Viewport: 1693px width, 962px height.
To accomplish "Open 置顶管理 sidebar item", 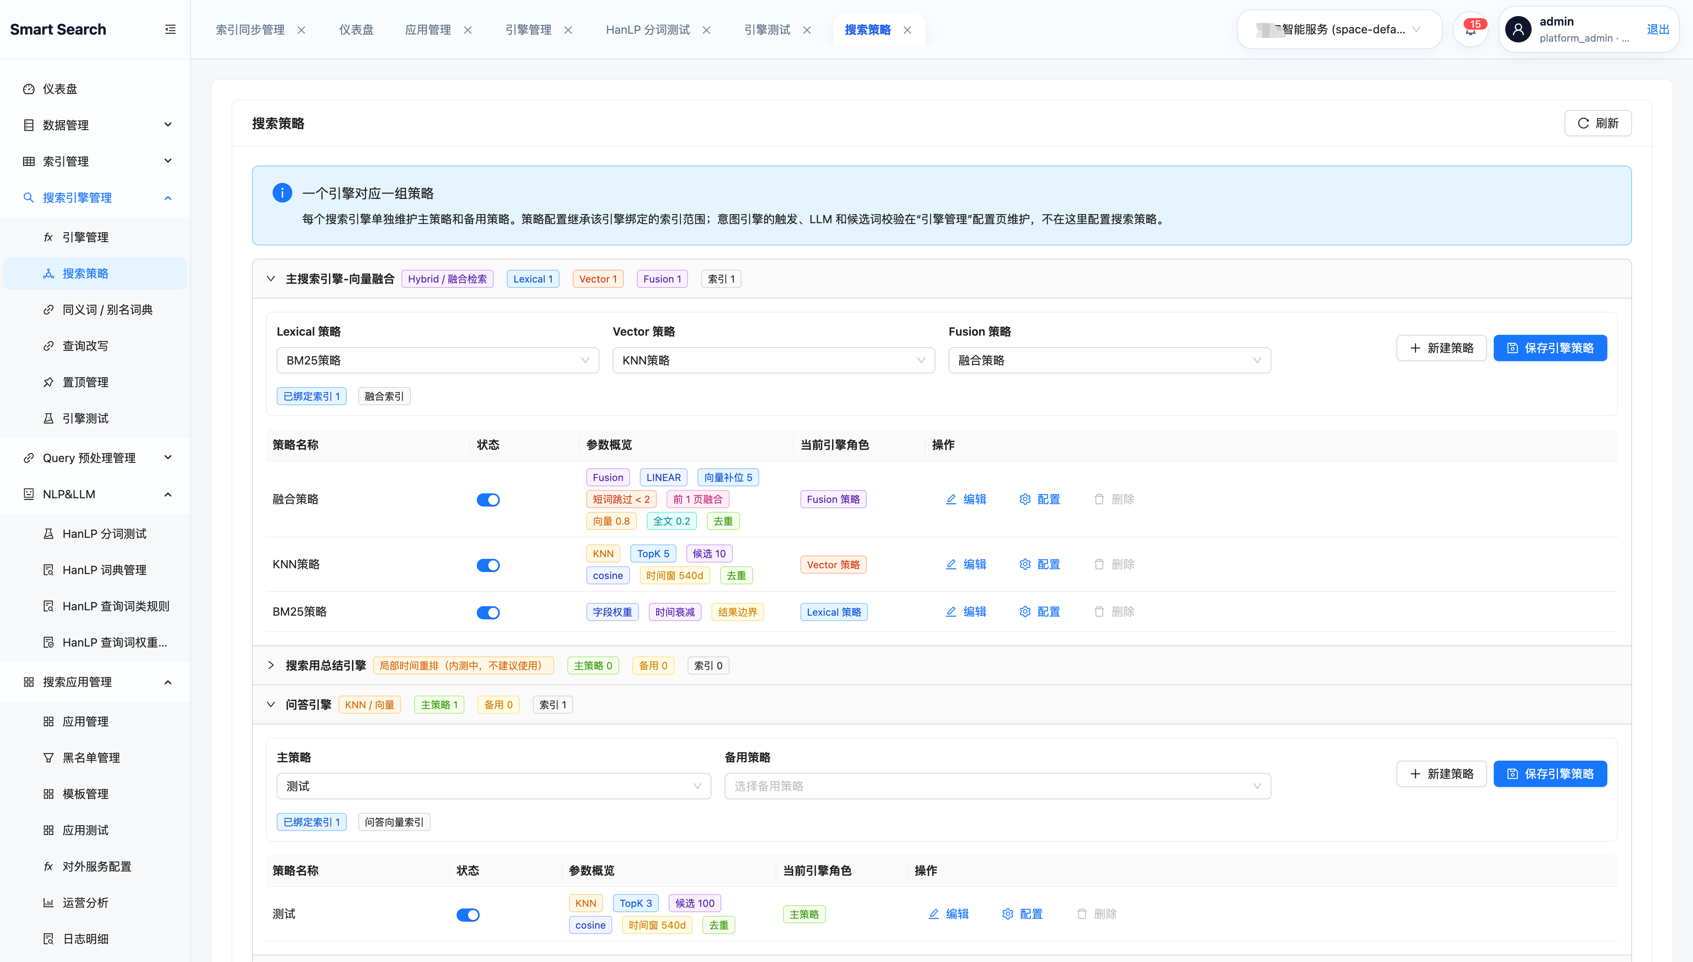I will (95, 382).
